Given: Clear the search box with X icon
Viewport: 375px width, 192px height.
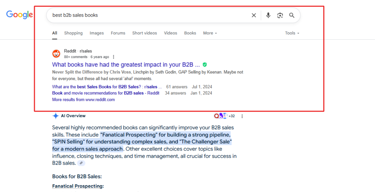Looking at the screenshot, I should click(254, 15).
